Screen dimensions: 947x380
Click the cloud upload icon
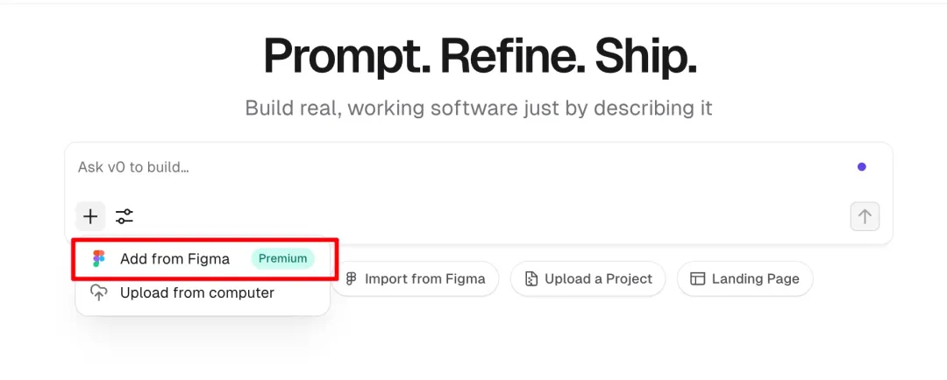click(x=99, y=292)
